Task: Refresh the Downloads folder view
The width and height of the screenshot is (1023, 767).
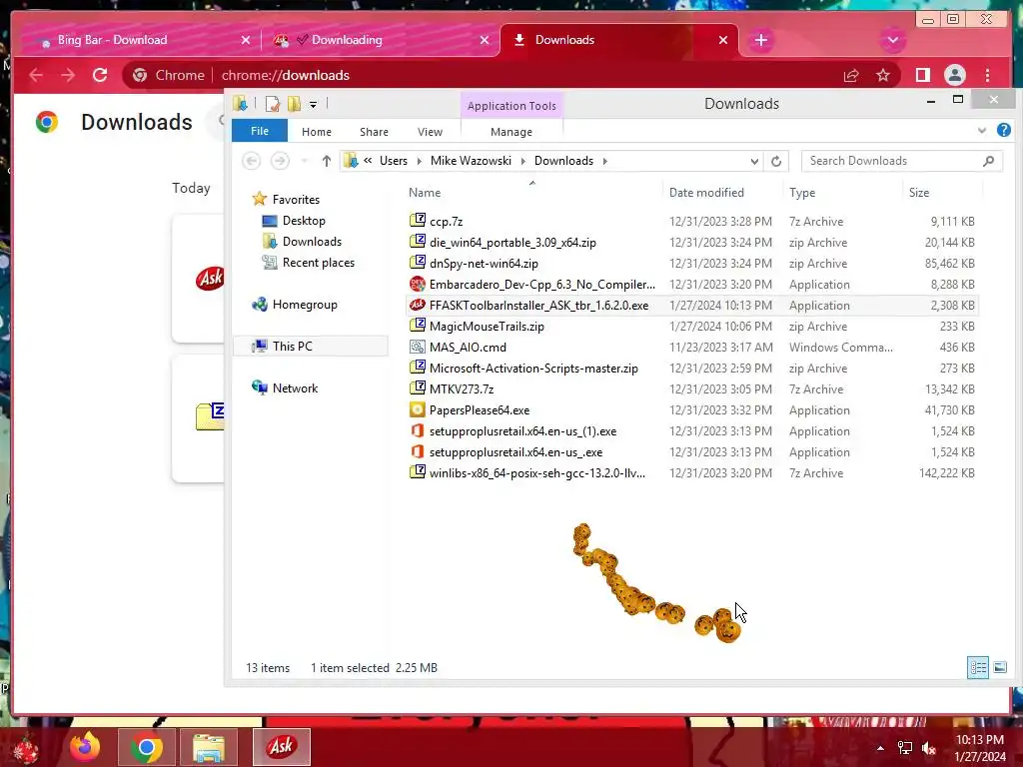Action: [x=775, y=161]
